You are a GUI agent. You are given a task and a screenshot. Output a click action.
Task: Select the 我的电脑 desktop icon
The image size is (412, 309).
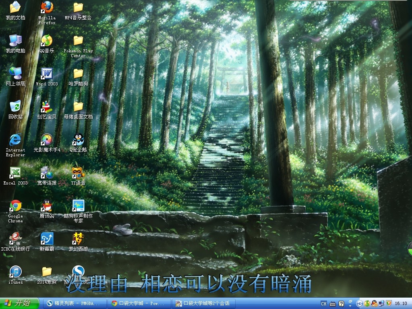15,44
